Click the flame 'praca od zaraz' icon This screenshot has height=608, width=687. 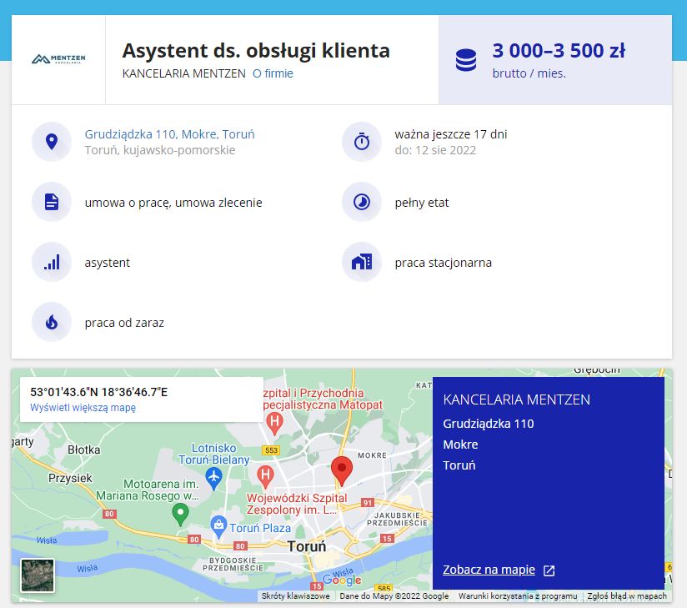click(x=52, y=322)
